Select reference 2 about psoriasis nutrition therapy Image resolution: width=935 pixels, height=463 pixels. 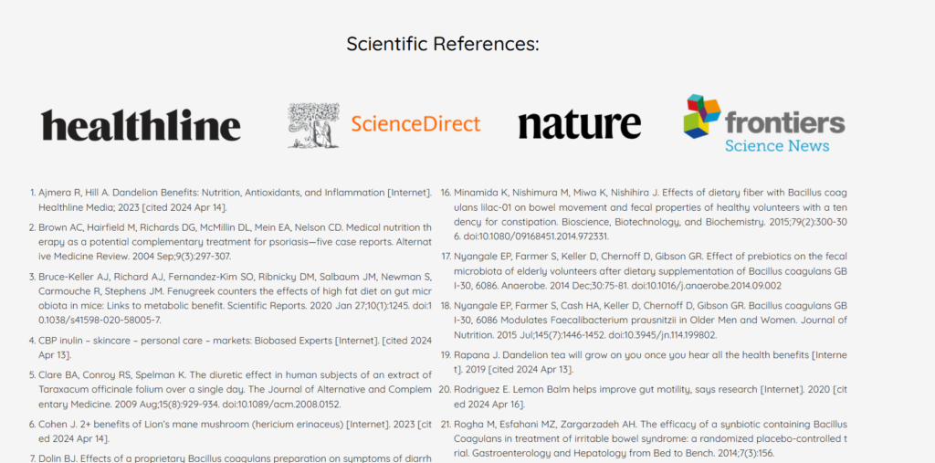pos(231,242)
